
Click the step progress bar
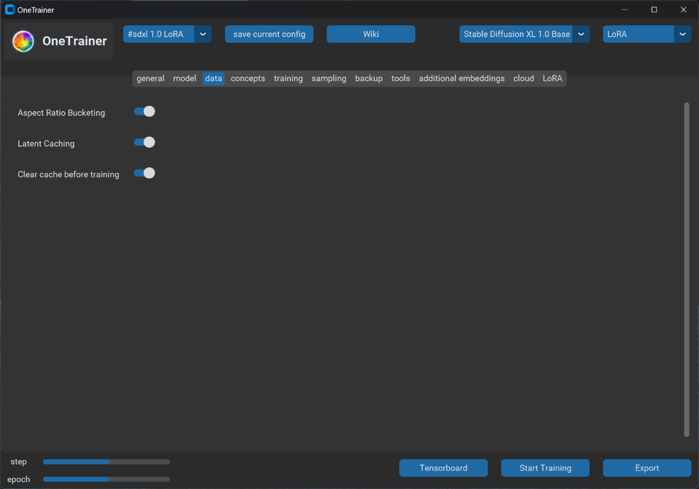pyautogui.click(x=107, y=462)
